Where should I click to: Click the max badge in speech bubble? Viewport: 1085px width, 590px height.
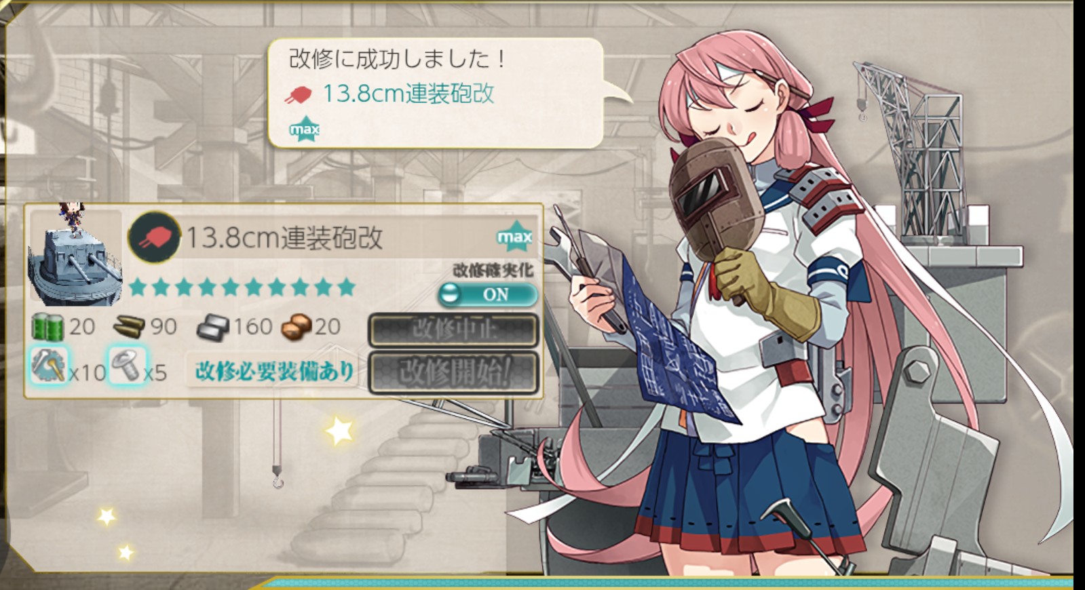(x=305, y=128)
